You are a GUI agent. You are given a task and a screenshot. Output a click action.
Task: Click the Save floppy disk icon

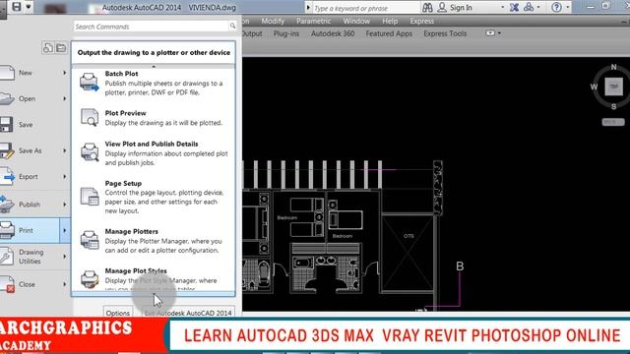7,125
